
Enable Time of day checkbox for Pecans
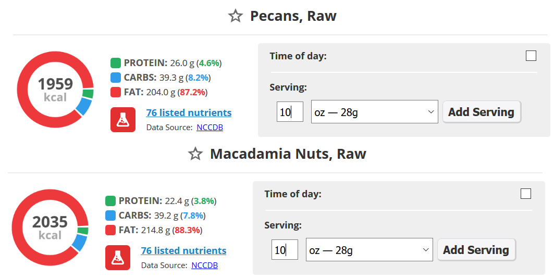tap(531, 56)
